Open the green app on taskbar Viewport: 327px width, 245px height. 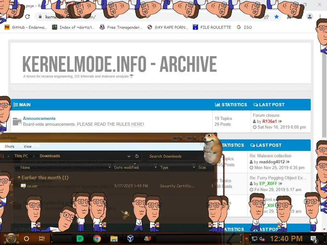80,239
